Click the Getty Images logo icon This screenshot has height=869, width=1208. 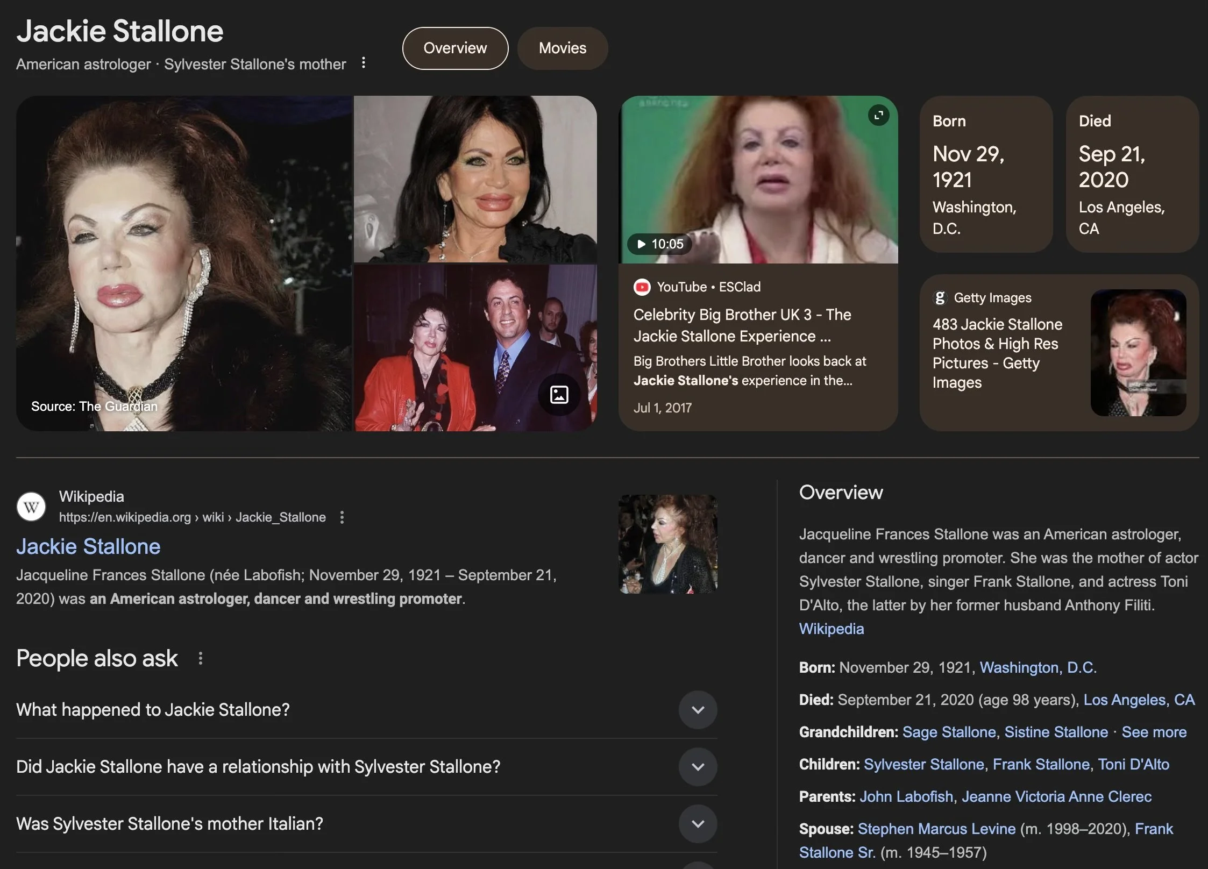[940, 297]
